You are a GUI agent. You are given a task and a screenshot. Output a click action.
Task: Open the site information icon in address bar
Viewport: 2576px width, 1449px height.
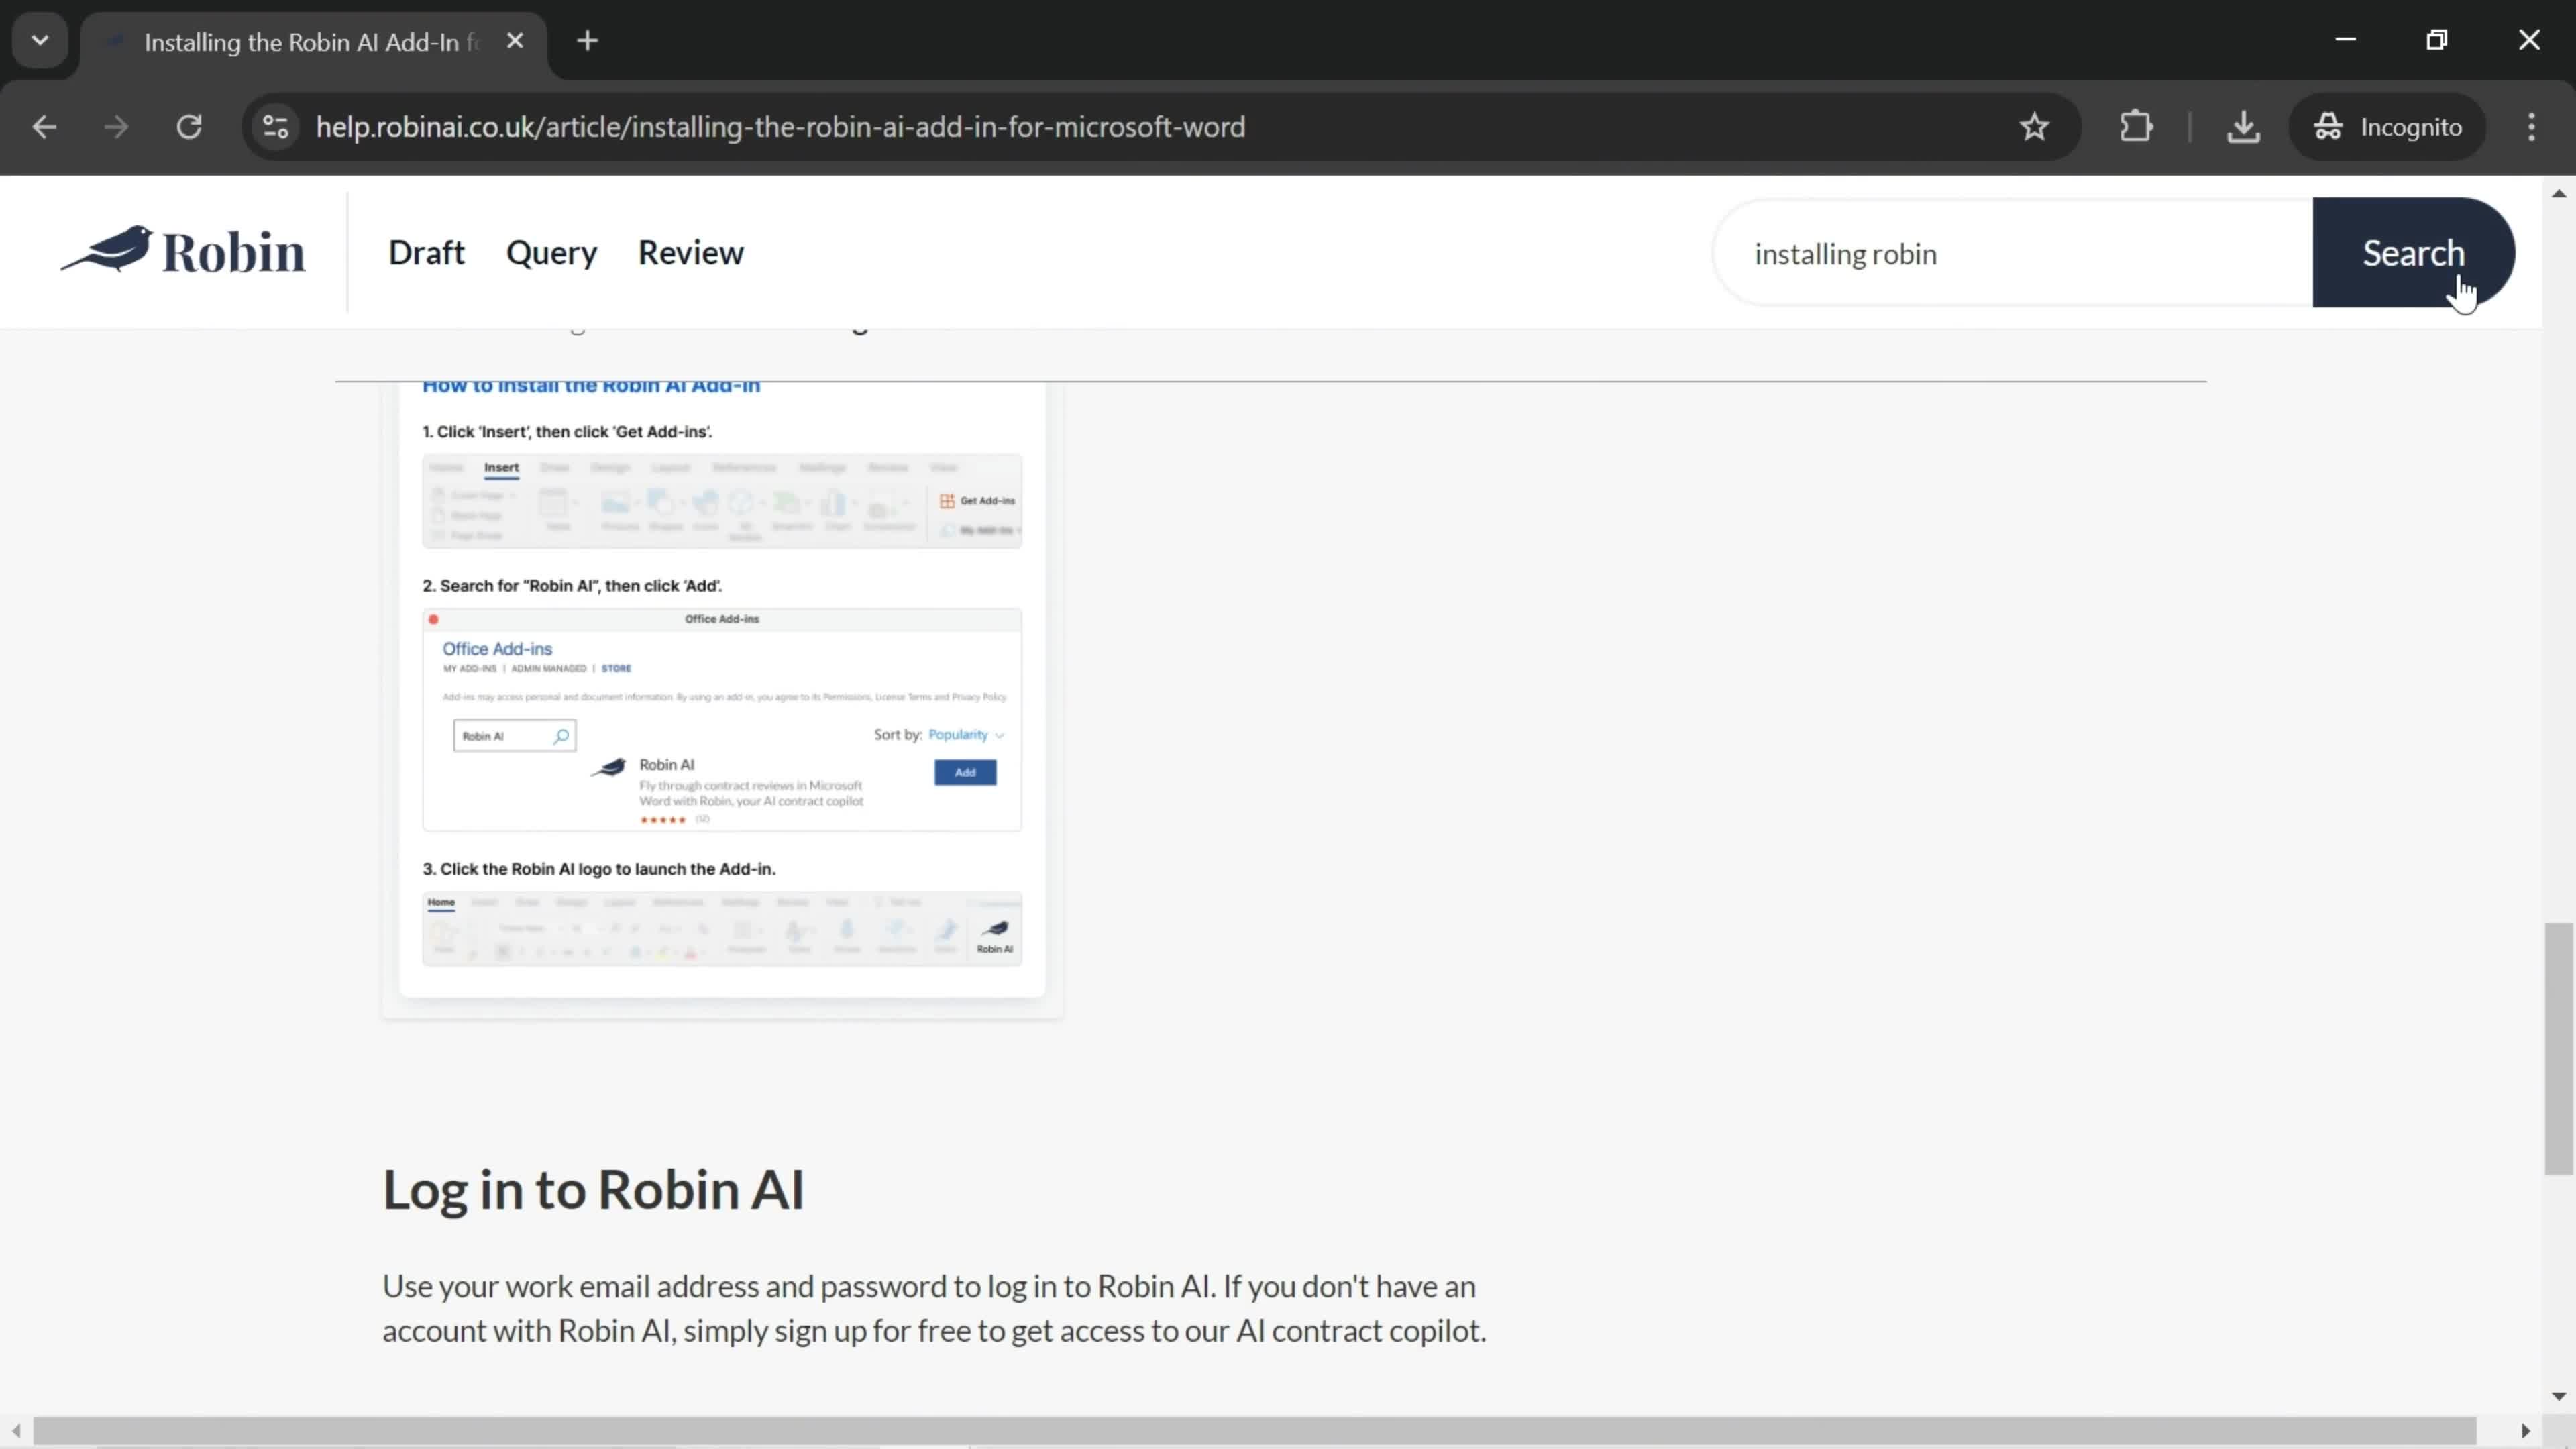[276, 127]
